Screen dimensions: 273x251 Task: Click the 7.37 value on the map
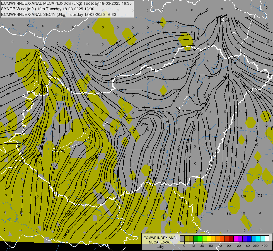click(x=243, y=196)
